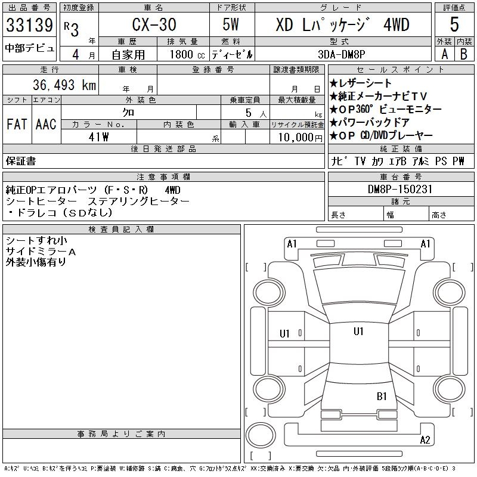Select the shift value FAT
The image size is (477, 477).
(17, 124)
